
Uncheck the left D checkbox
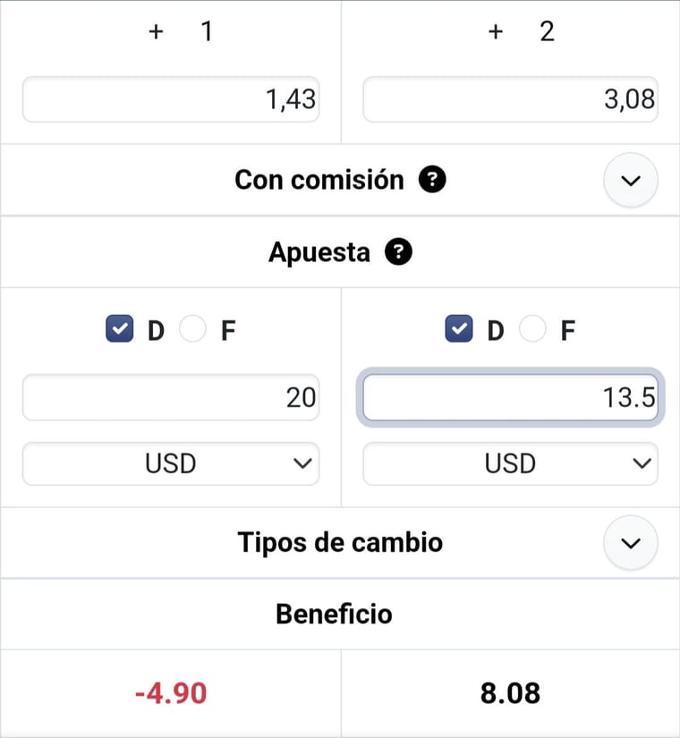pyautogui.click(x=120, y=330)
